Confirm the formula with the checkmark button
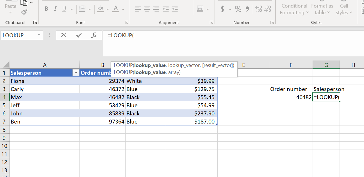Screen dimensions: 364x177 [79, 35]
